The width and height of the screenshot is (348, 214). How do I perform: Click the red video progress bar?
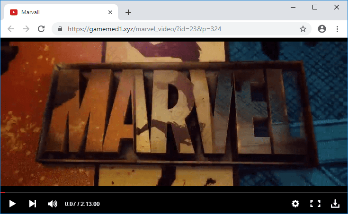coord(3,193)
